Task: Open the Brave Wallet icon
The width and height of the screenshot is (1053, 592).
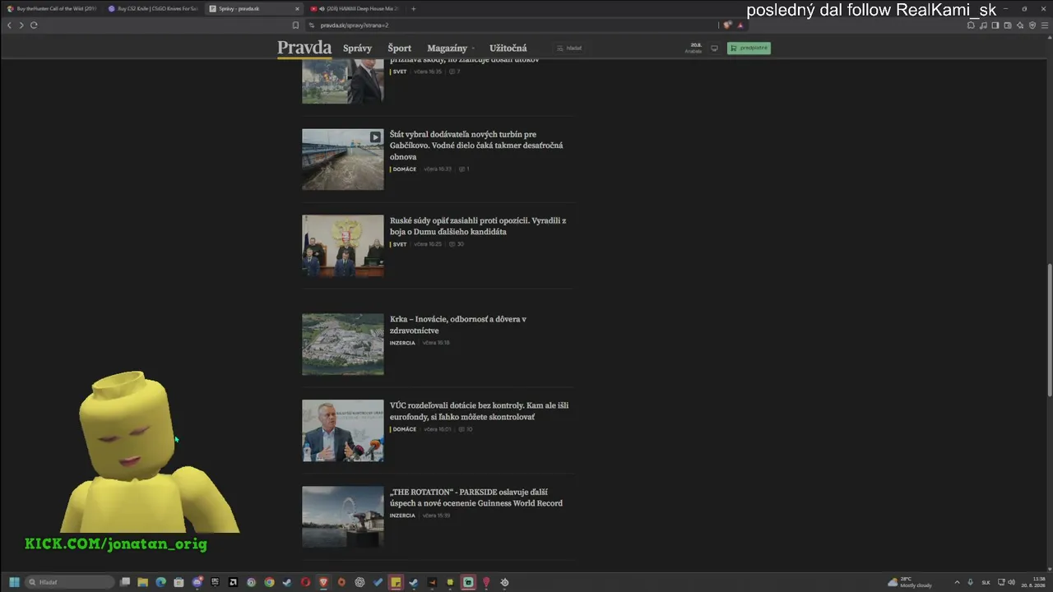Action: point(1008,25)
